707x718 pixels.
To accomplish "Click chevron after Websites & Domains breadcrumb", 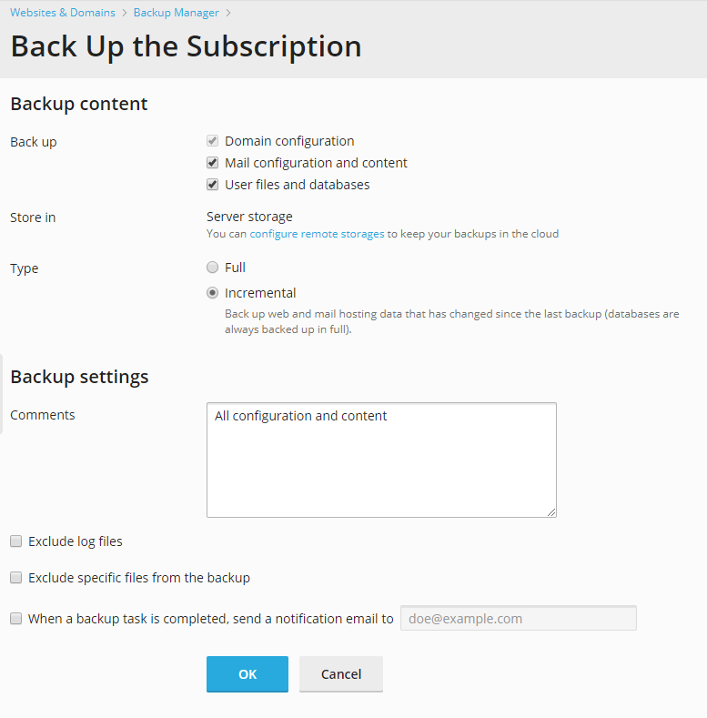I will point(124,13).
